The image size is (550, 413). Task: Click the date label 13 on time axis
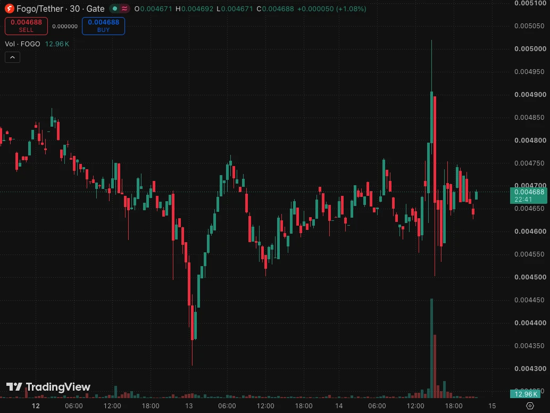tap(189, 406)
